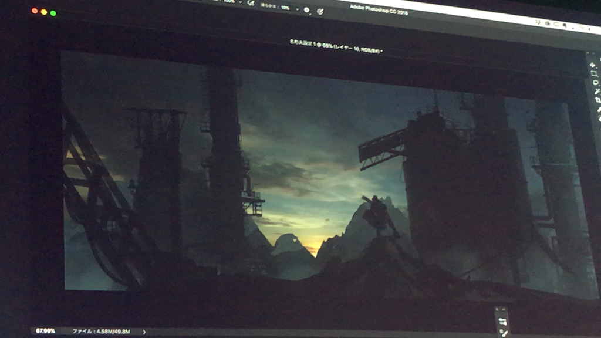601x338 pixels.
Task: Select the 名称未設定 1 document tab
Action: point(336,46)
